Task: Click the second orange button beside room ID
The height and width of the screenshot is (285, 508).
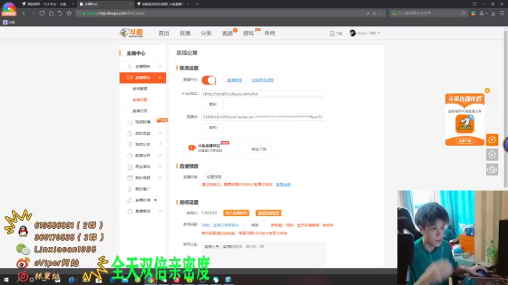Action: click(x=268, y=213)
